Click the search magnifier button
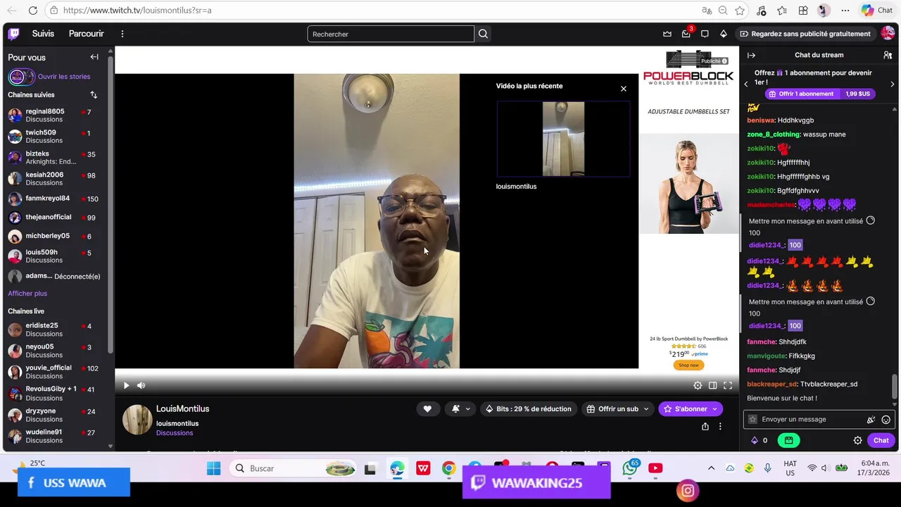This screenshot has width=901, height=507. point(483,34)
